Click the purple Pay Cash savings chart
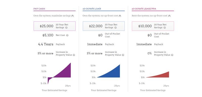This screenshot has width=202, height=97. (59, 74)
